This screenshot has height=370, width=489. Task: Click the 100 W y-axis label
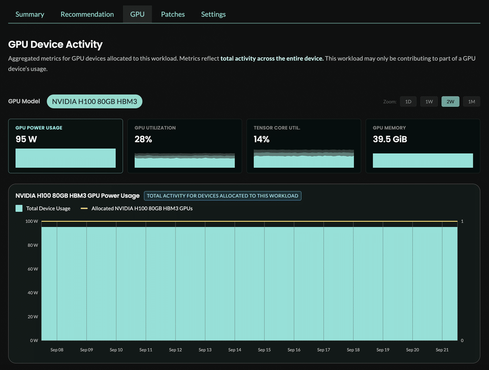pyautogui.click(x=32, y=221)
